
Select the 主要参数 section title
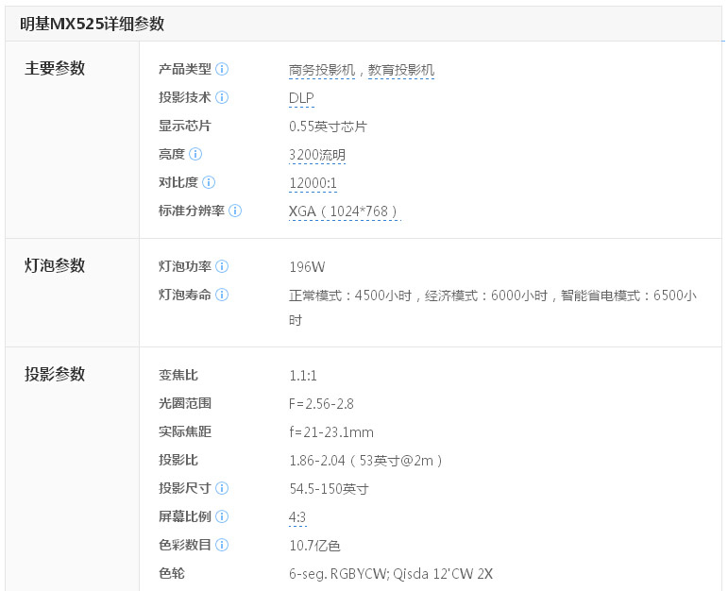(x=55, y=68)
